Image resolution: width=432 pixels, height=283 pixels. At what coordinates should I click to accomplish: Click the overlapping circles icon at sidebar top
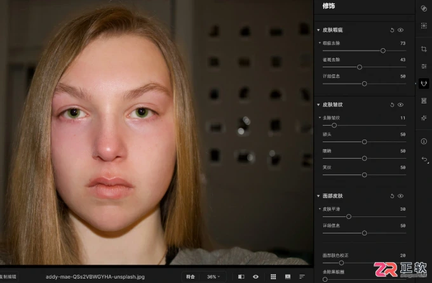click(424, 9)
